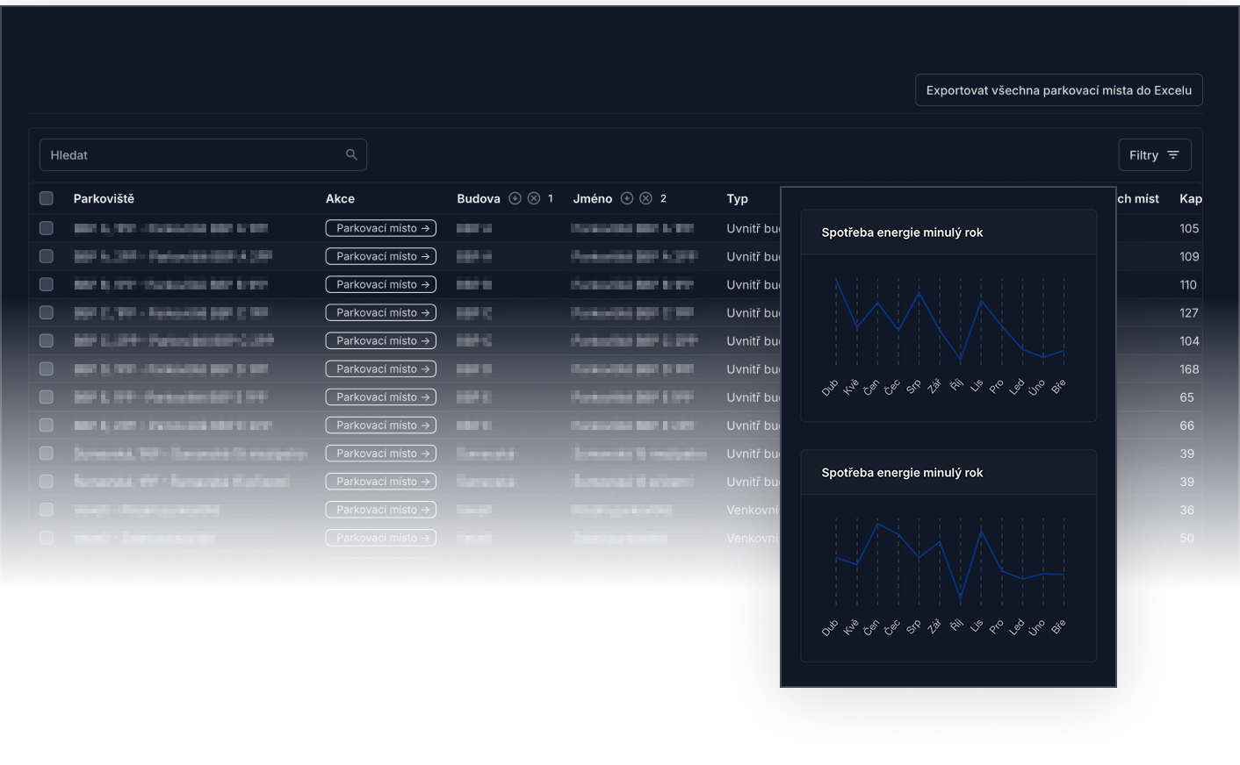Toggle sort direction arrow next to Jméno
The image size is (1240, 765).
click(x=627, y=198)
